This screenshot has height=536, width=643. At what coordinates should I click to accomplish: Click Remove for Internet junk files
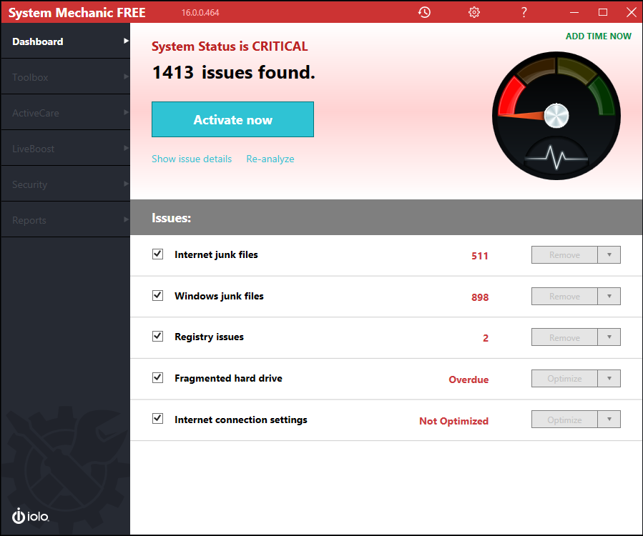point(564,255)
